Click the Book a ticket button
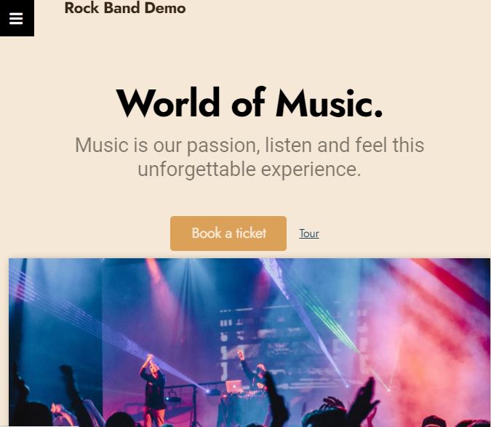491x427 pixels. click(x=228, y=234)
